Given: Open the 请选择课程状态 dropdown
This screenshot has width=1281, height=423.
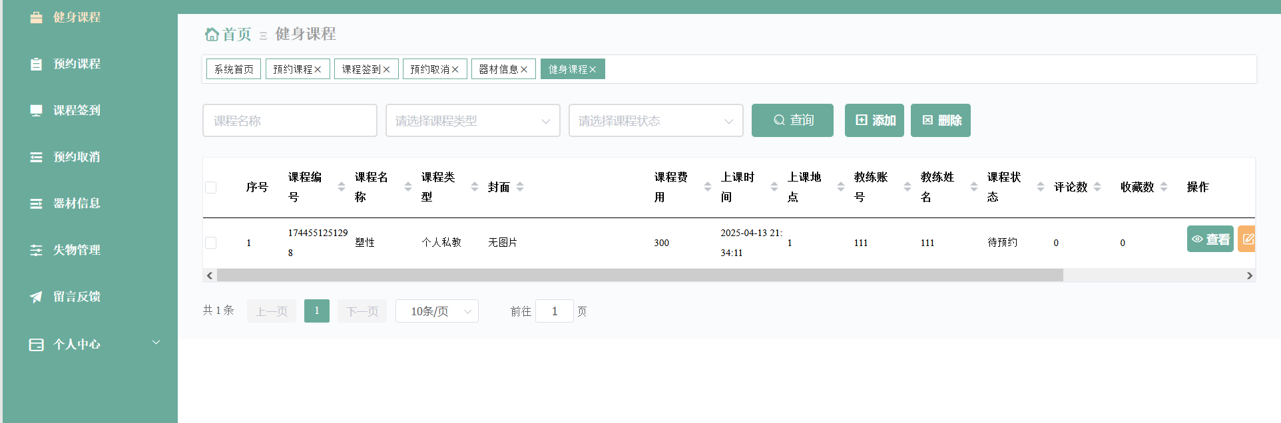Looking at the screenshot, I should point(656,120).
